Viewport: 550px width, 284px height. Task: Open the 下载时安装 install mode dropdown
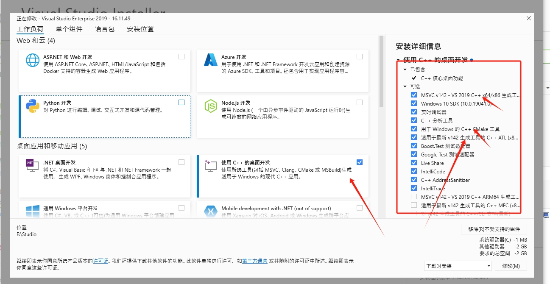click(458, 266)
